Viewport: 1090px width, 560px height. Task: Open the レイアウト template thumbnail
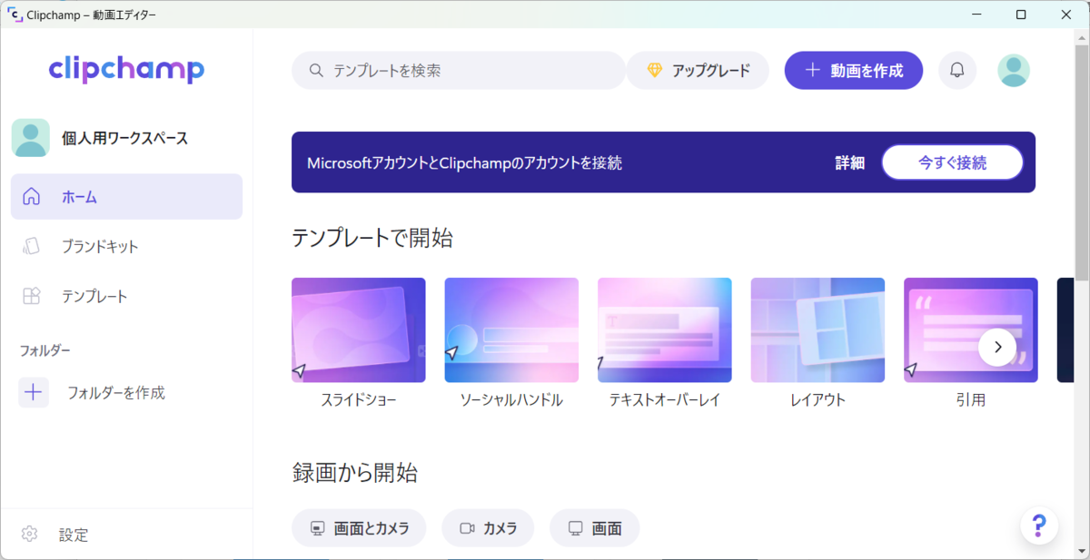pos(817,329)
